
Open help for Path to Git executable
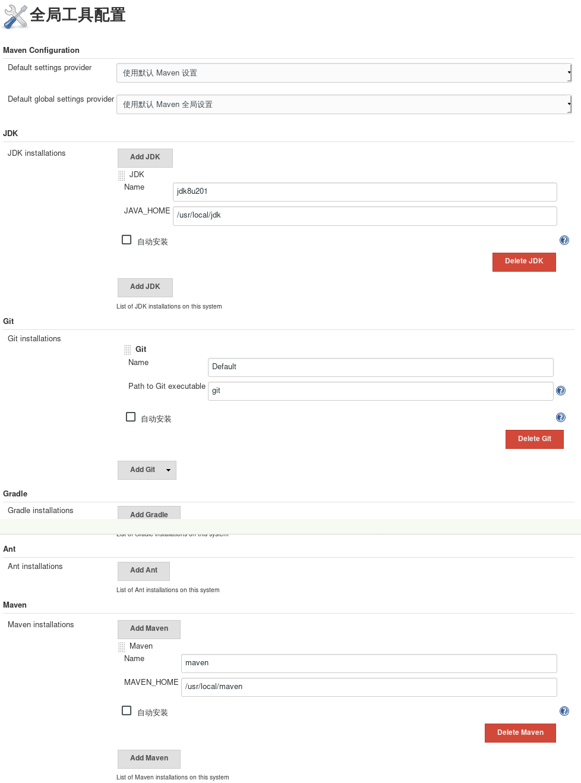(560, 391)
